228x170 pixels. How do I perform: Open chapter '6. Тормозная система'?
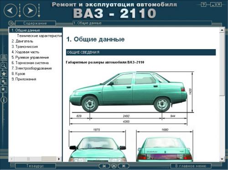30,63
